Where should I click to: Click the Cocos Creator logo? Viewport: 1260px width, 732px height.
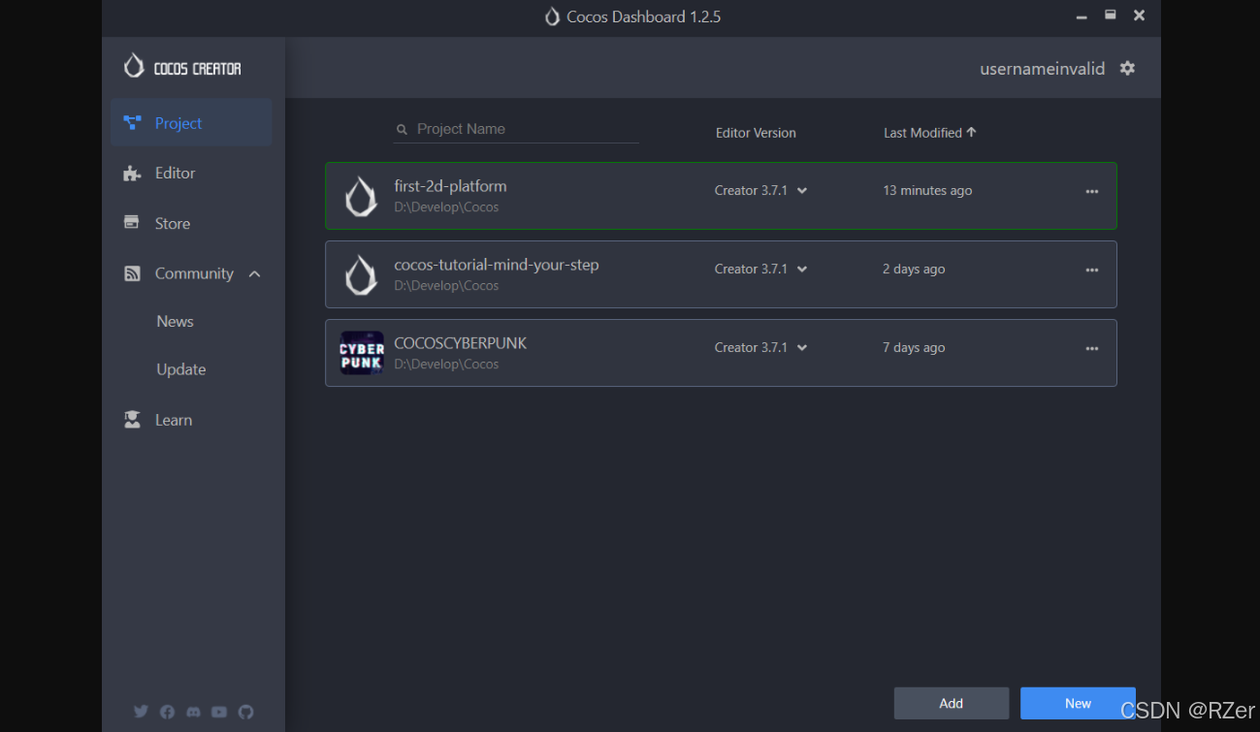click(182, 67)
